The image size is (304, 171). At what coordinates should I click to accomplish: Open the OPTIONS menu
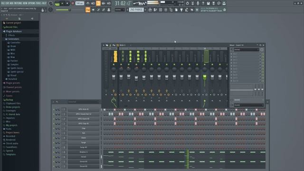pos(31,3)
